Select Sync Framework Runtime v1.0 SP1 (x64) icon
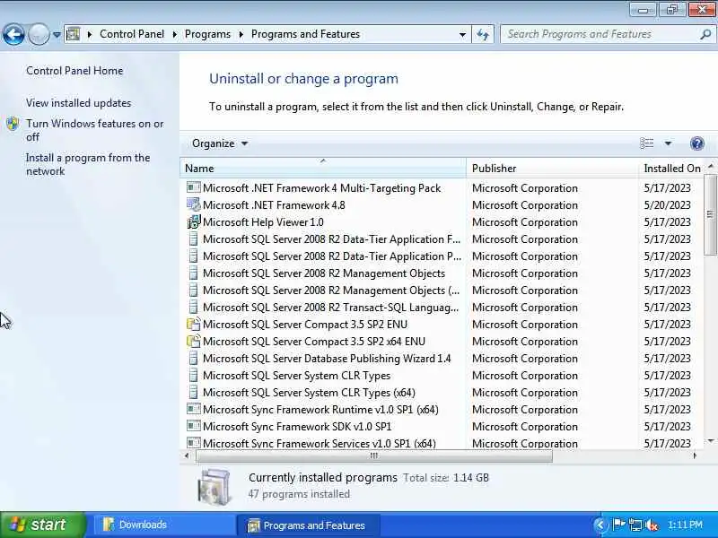Image resolution: width=718 pixels, height=538 pixels. coord(194,409)
